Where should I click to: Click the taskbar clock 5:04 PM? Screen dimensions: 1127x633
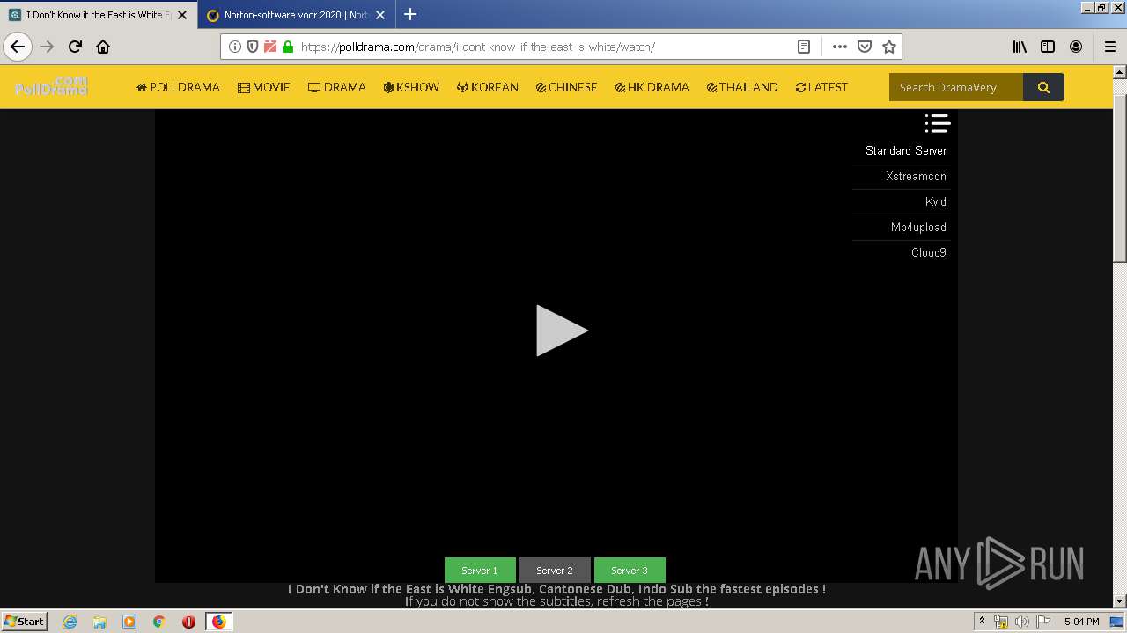coord(1081,622)
